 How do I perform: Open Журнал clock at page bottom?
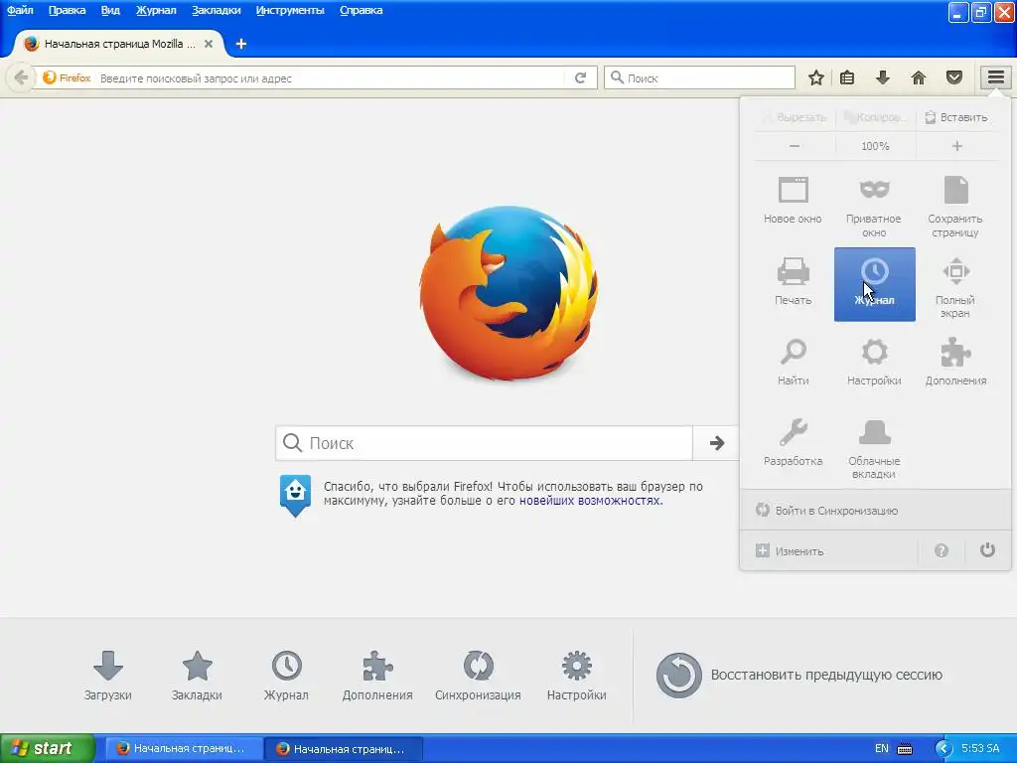286,676
